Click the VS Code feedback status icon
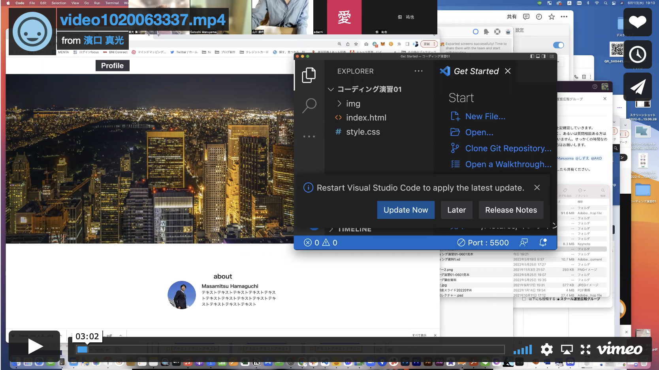 523,242
